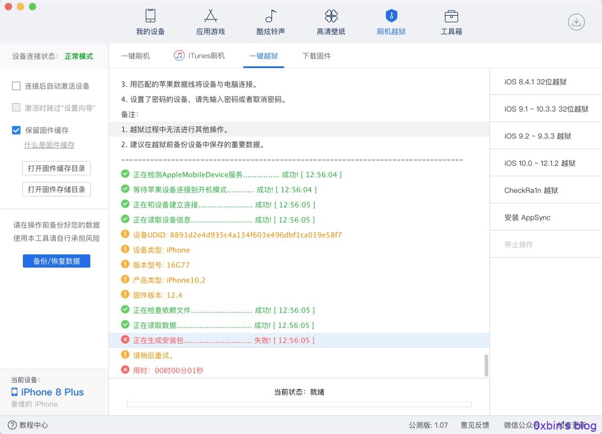Choose iOS 9.1 ~ 10.3.3 32位越狱 option
This screenshot has width=602, height=434.
tap(546, 109)
